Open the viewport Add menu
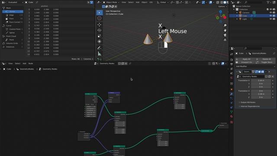 (138, 2)
